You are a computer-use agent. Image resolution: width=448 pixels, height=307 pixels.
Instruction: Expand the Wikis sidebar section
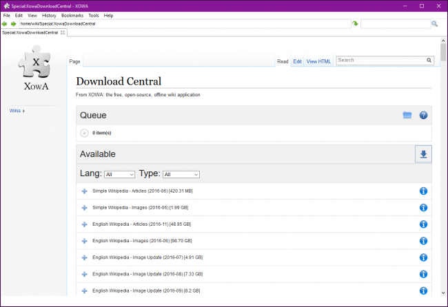pos(17,111)
